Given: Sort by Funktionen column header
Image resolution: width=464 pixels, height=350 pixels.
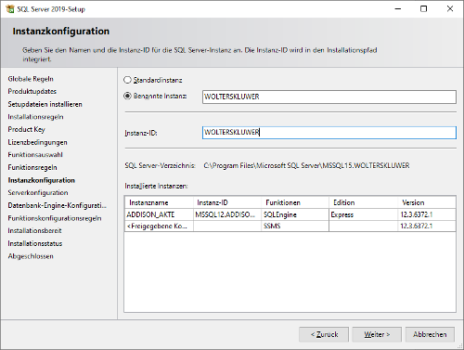Looking at the screenshot, I should tap(295, 202).
